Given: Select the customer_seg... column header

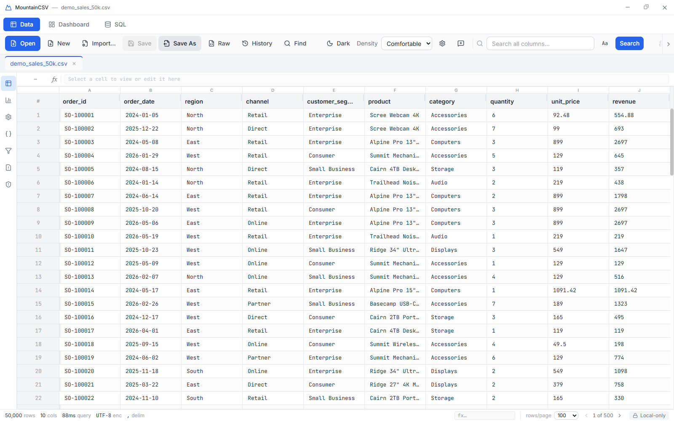Looking at the screenshot, I should click(334, 101).
